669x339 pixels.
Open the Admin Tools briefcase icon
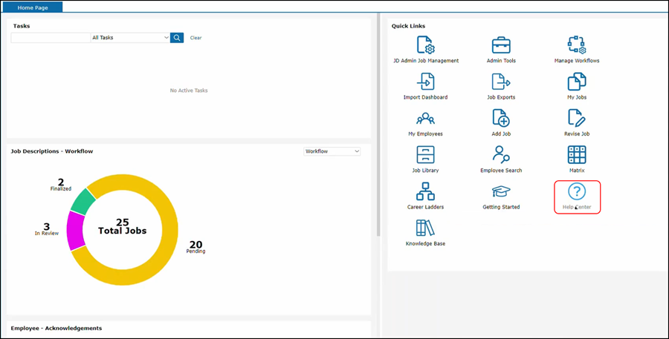pos(501,45)
